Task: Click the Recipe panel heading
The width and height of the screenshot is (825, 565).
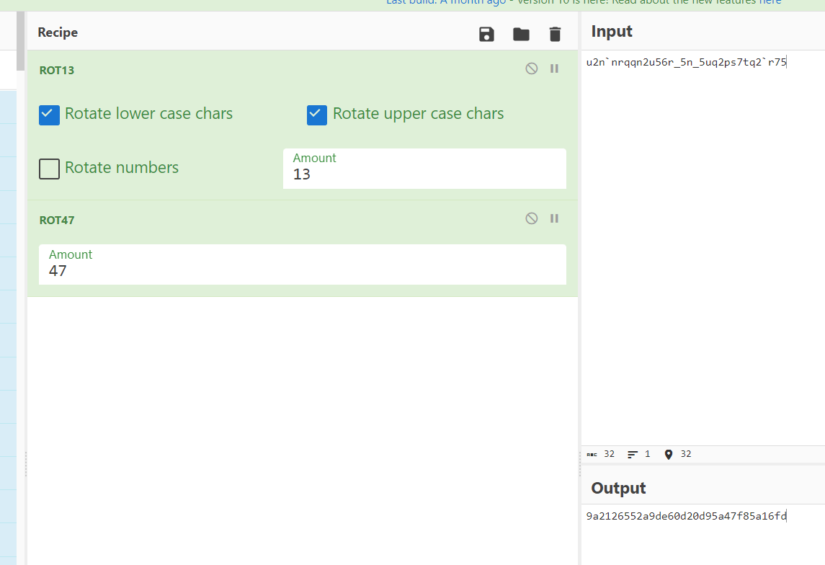Action: [x=58, y=32]
